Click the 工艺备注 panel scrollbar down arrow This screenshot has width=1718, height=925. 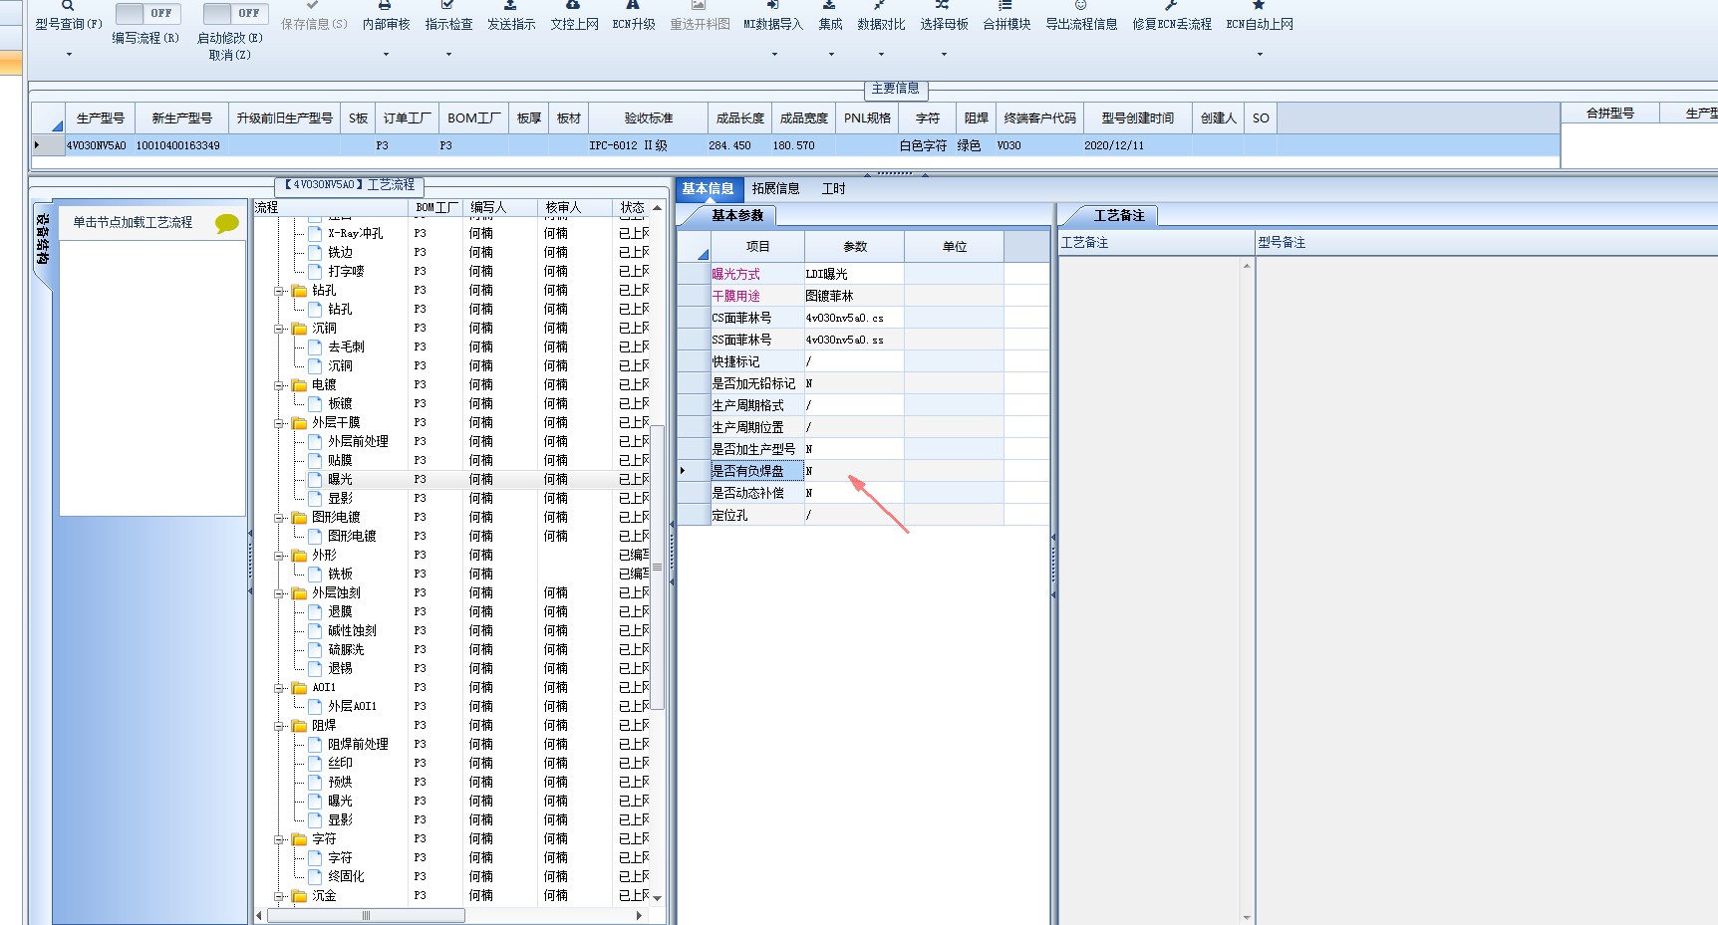tap(1247, 917)
